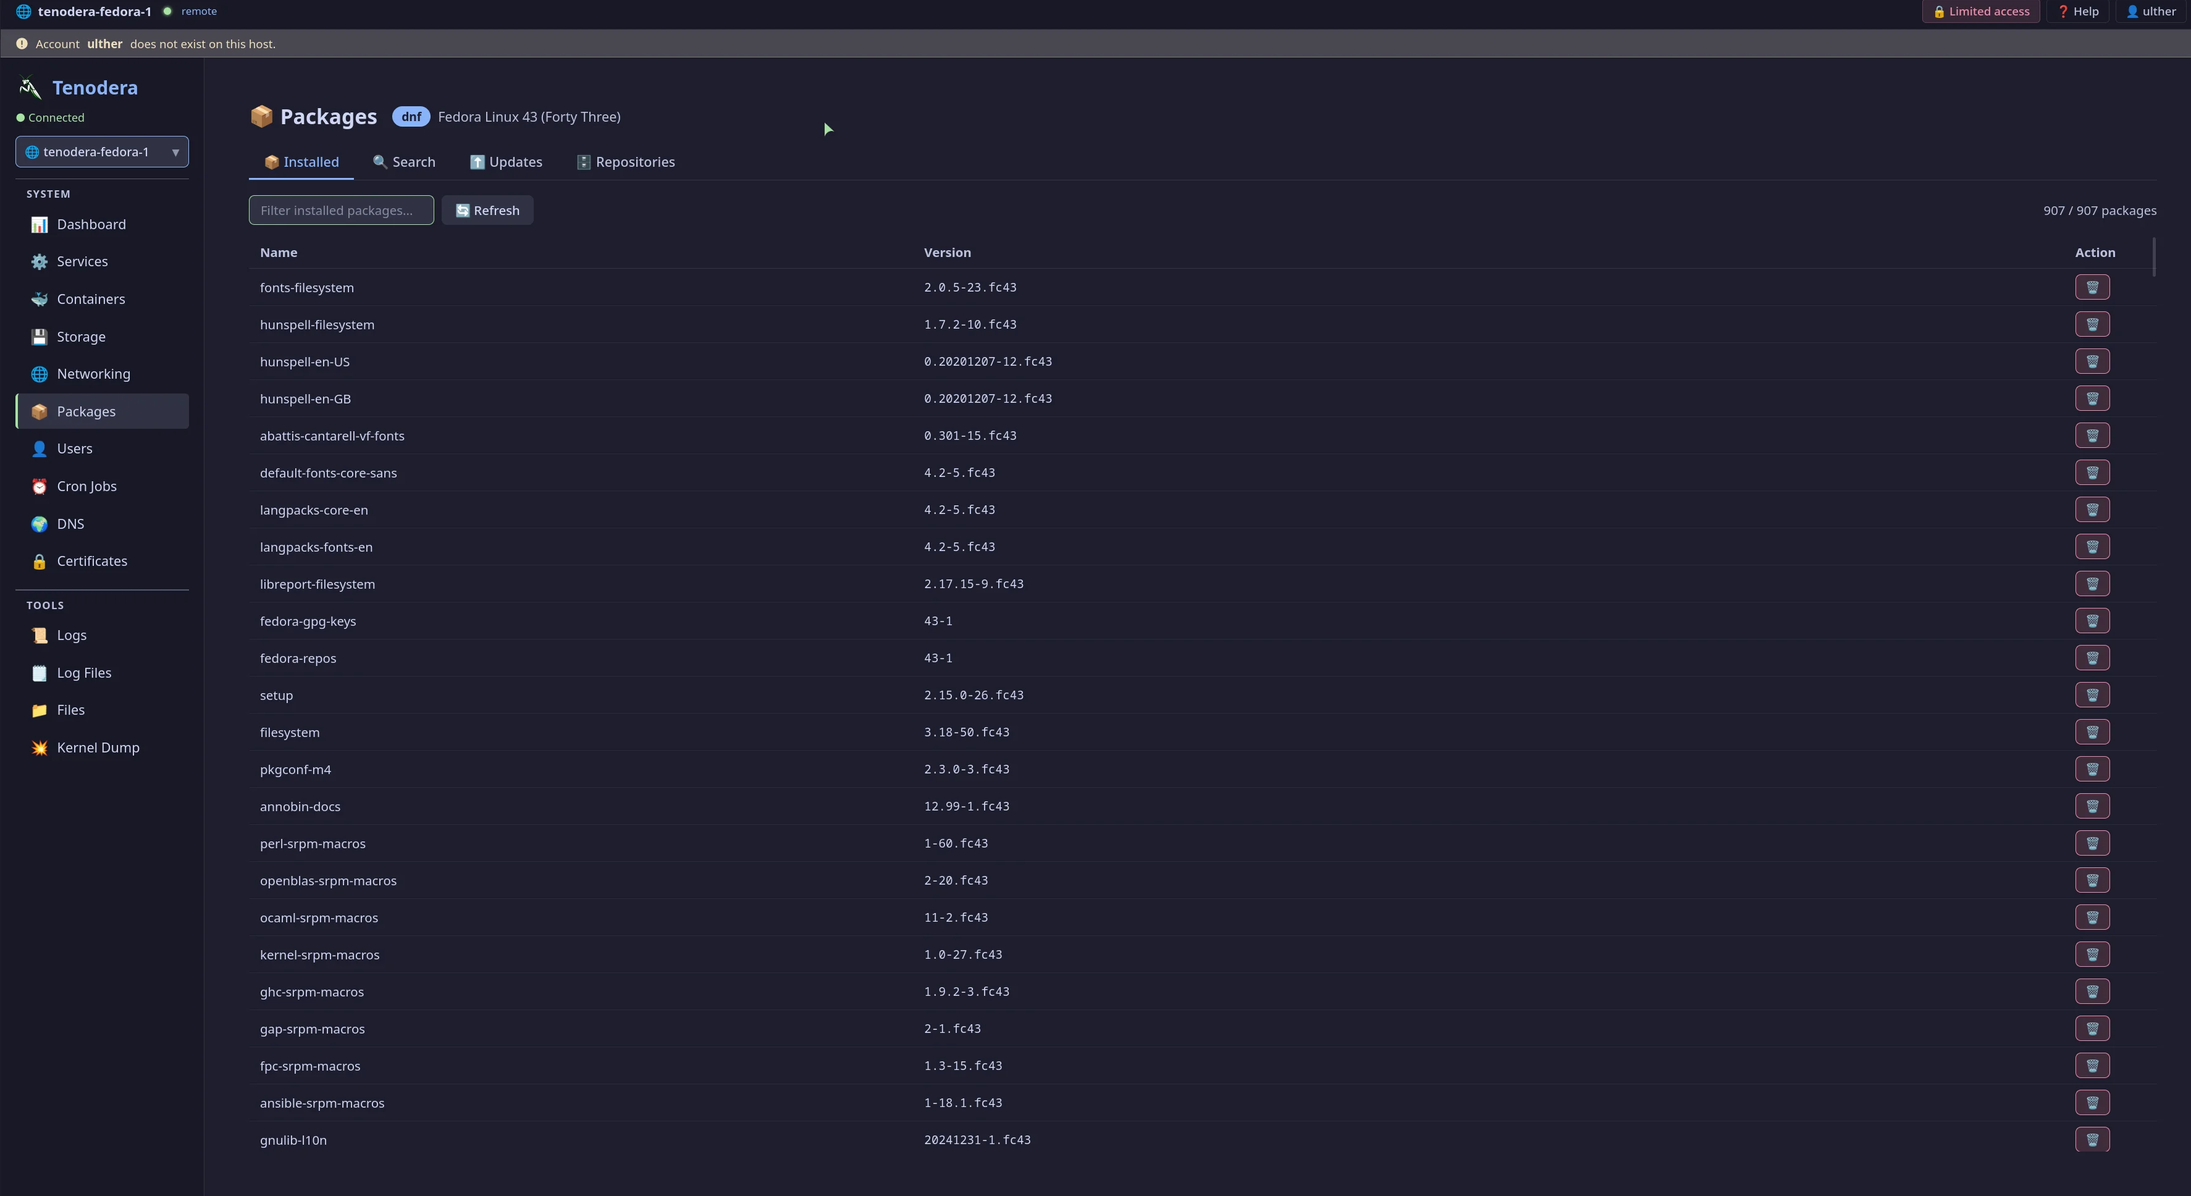Open the Help menu
The height and width of the screenshot is (1196, 2191).
click(x=2078, y=12)
